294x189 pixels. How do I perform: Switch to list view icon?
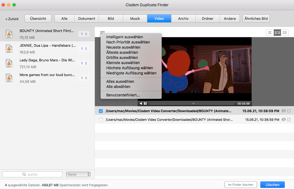284,33
